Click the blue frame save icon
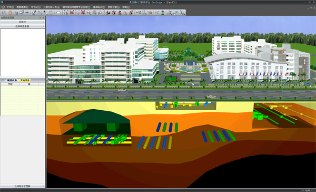 click(x=170, y=13)
